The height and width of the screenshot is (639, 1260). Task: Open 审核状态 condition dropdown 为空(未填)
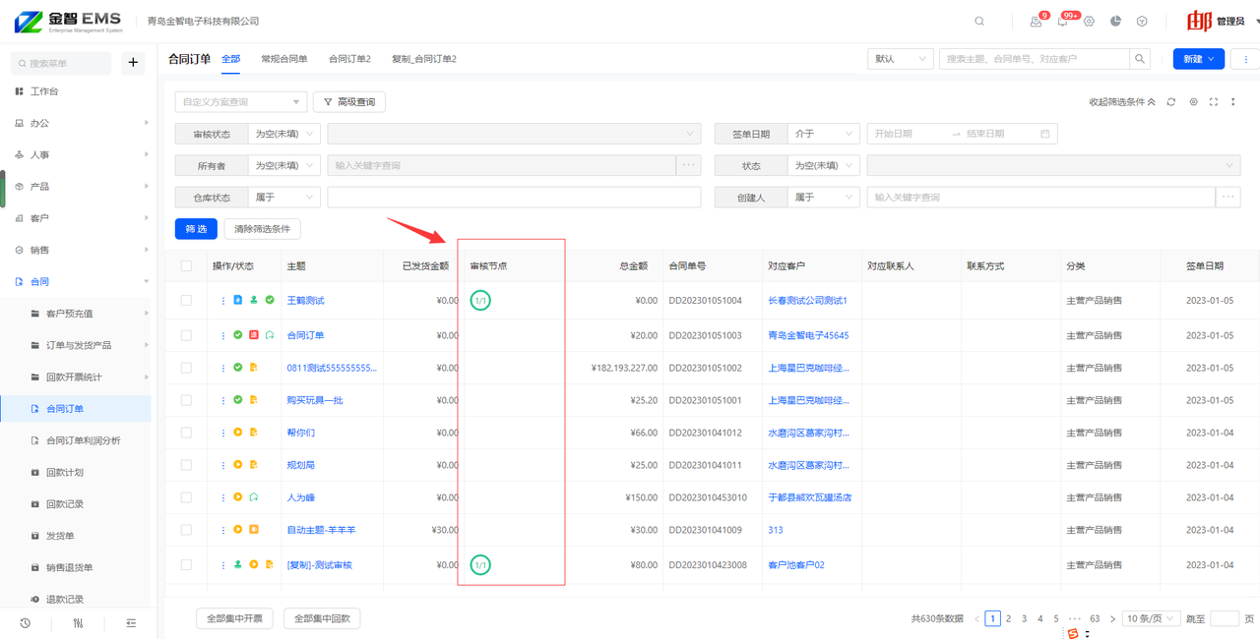[x=283, y=134]
